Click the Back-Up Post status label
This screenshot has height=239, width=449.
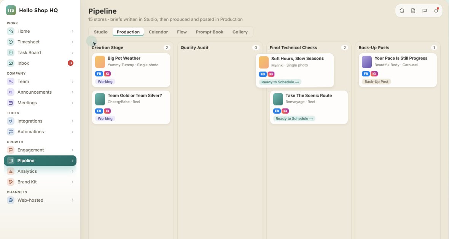pos(376,82)
